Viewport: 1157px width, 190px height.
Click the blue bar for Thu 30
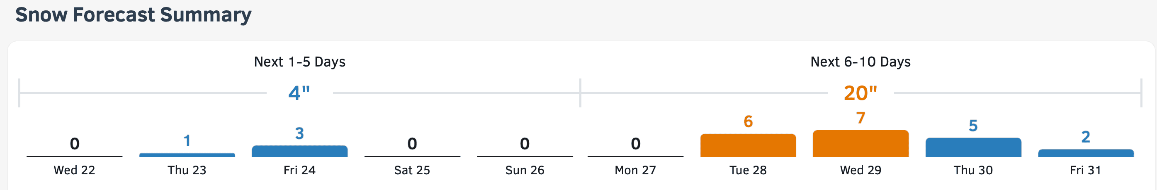point(973,147)
